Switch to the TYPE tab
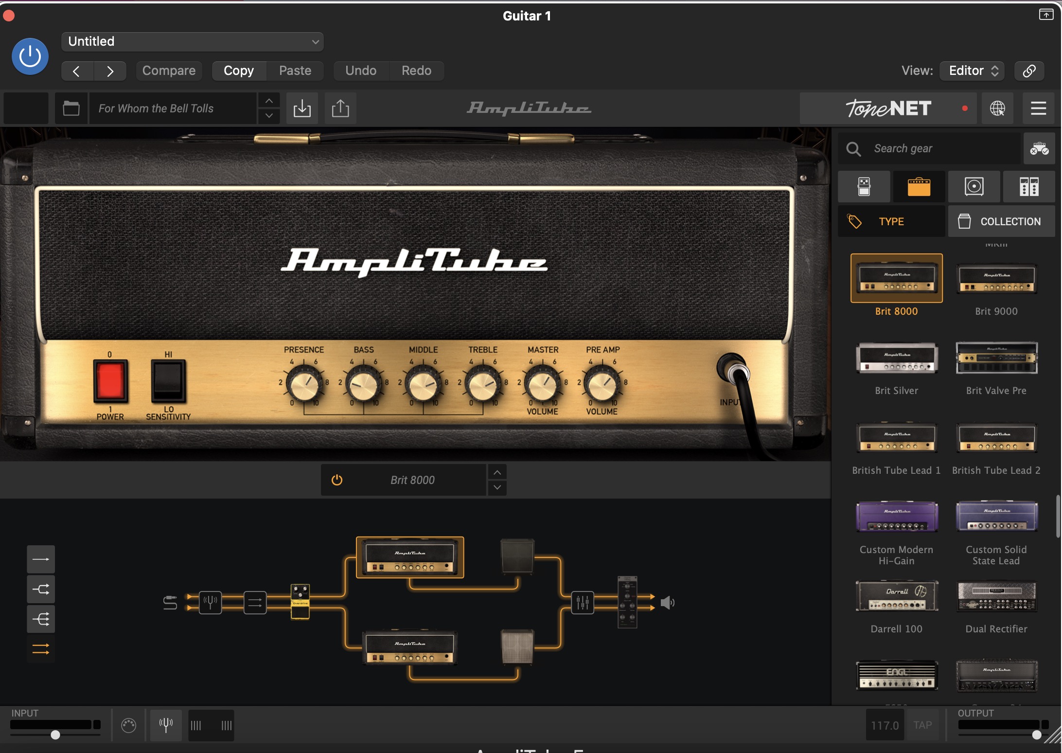The image size is (1062, 753). tap(891, 221)
